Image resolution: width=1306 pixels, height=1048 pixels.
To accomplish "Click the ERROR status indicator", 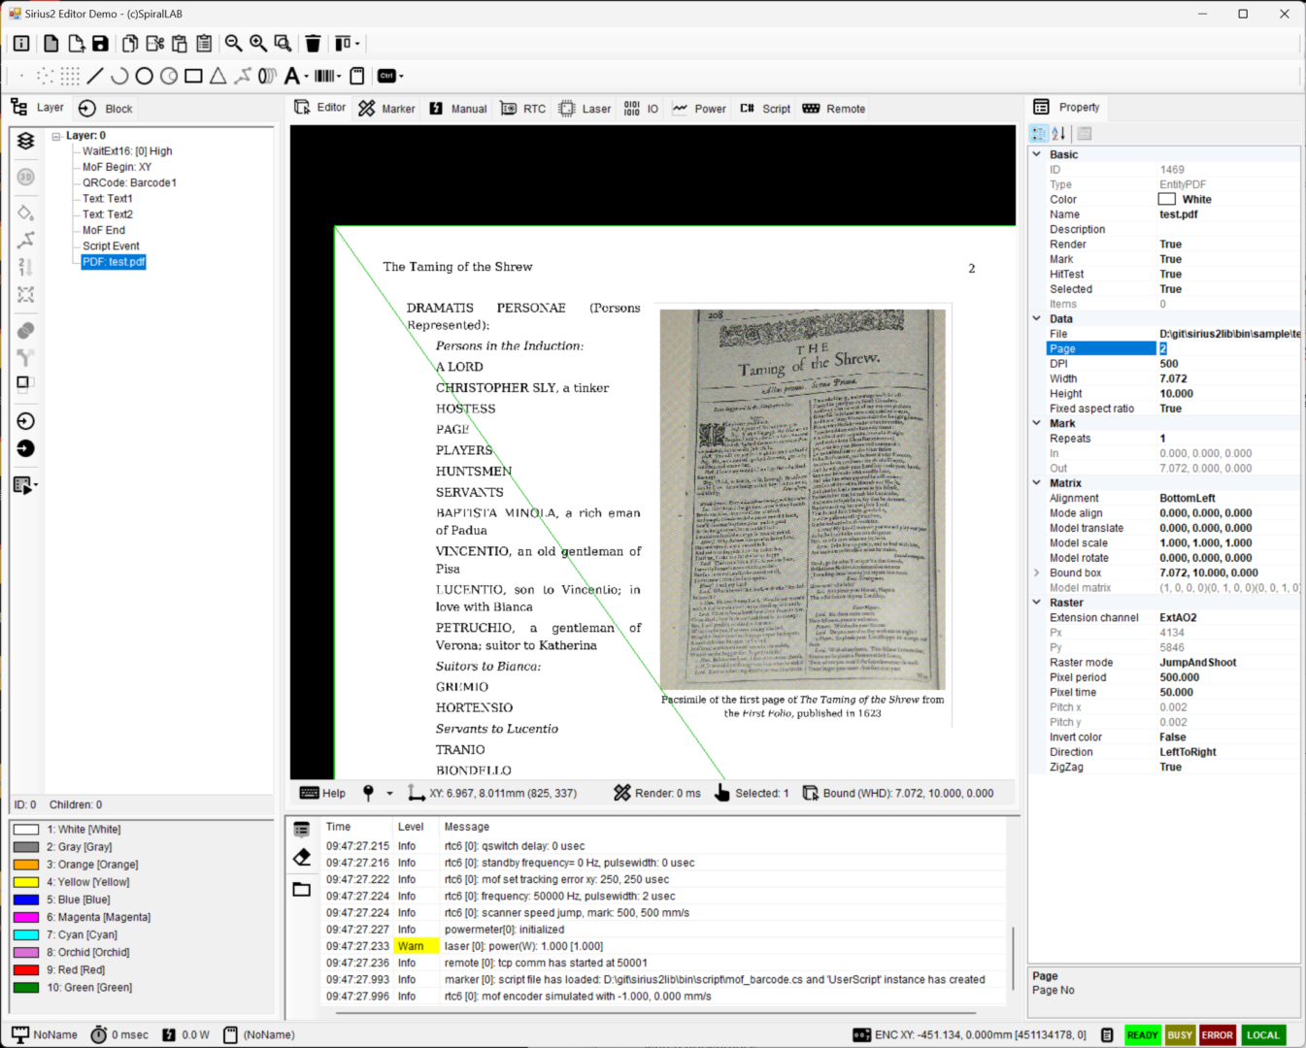I will pyautogui.click(x=1218, y=1035).
